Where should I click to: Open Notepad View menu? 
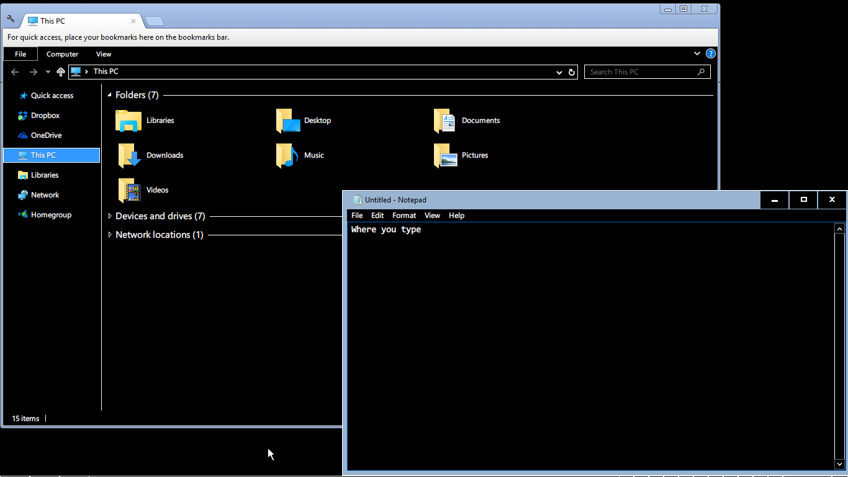[x=432, y=216]
